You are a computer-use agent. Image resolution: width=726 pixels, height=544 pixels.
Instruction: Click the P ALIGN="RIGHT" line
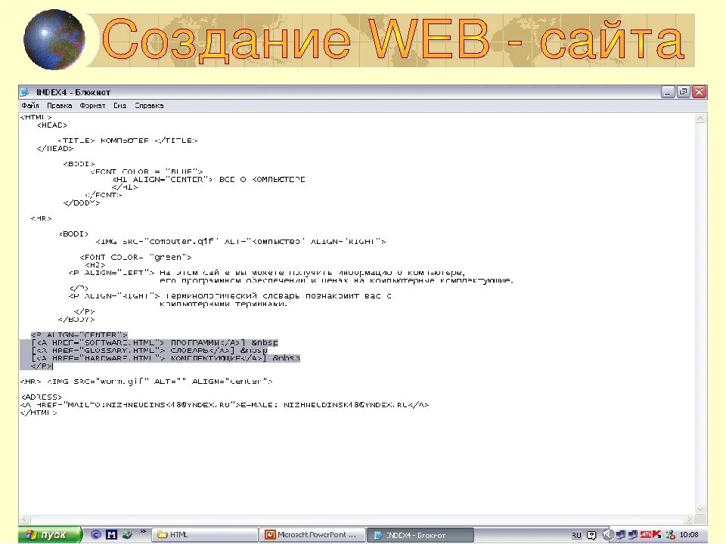coord(230,295)
